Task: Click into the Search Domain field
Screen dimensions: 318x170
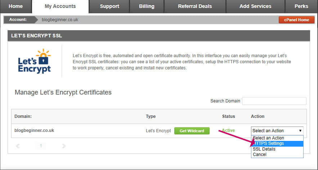Action: click(x=274, y=101)
